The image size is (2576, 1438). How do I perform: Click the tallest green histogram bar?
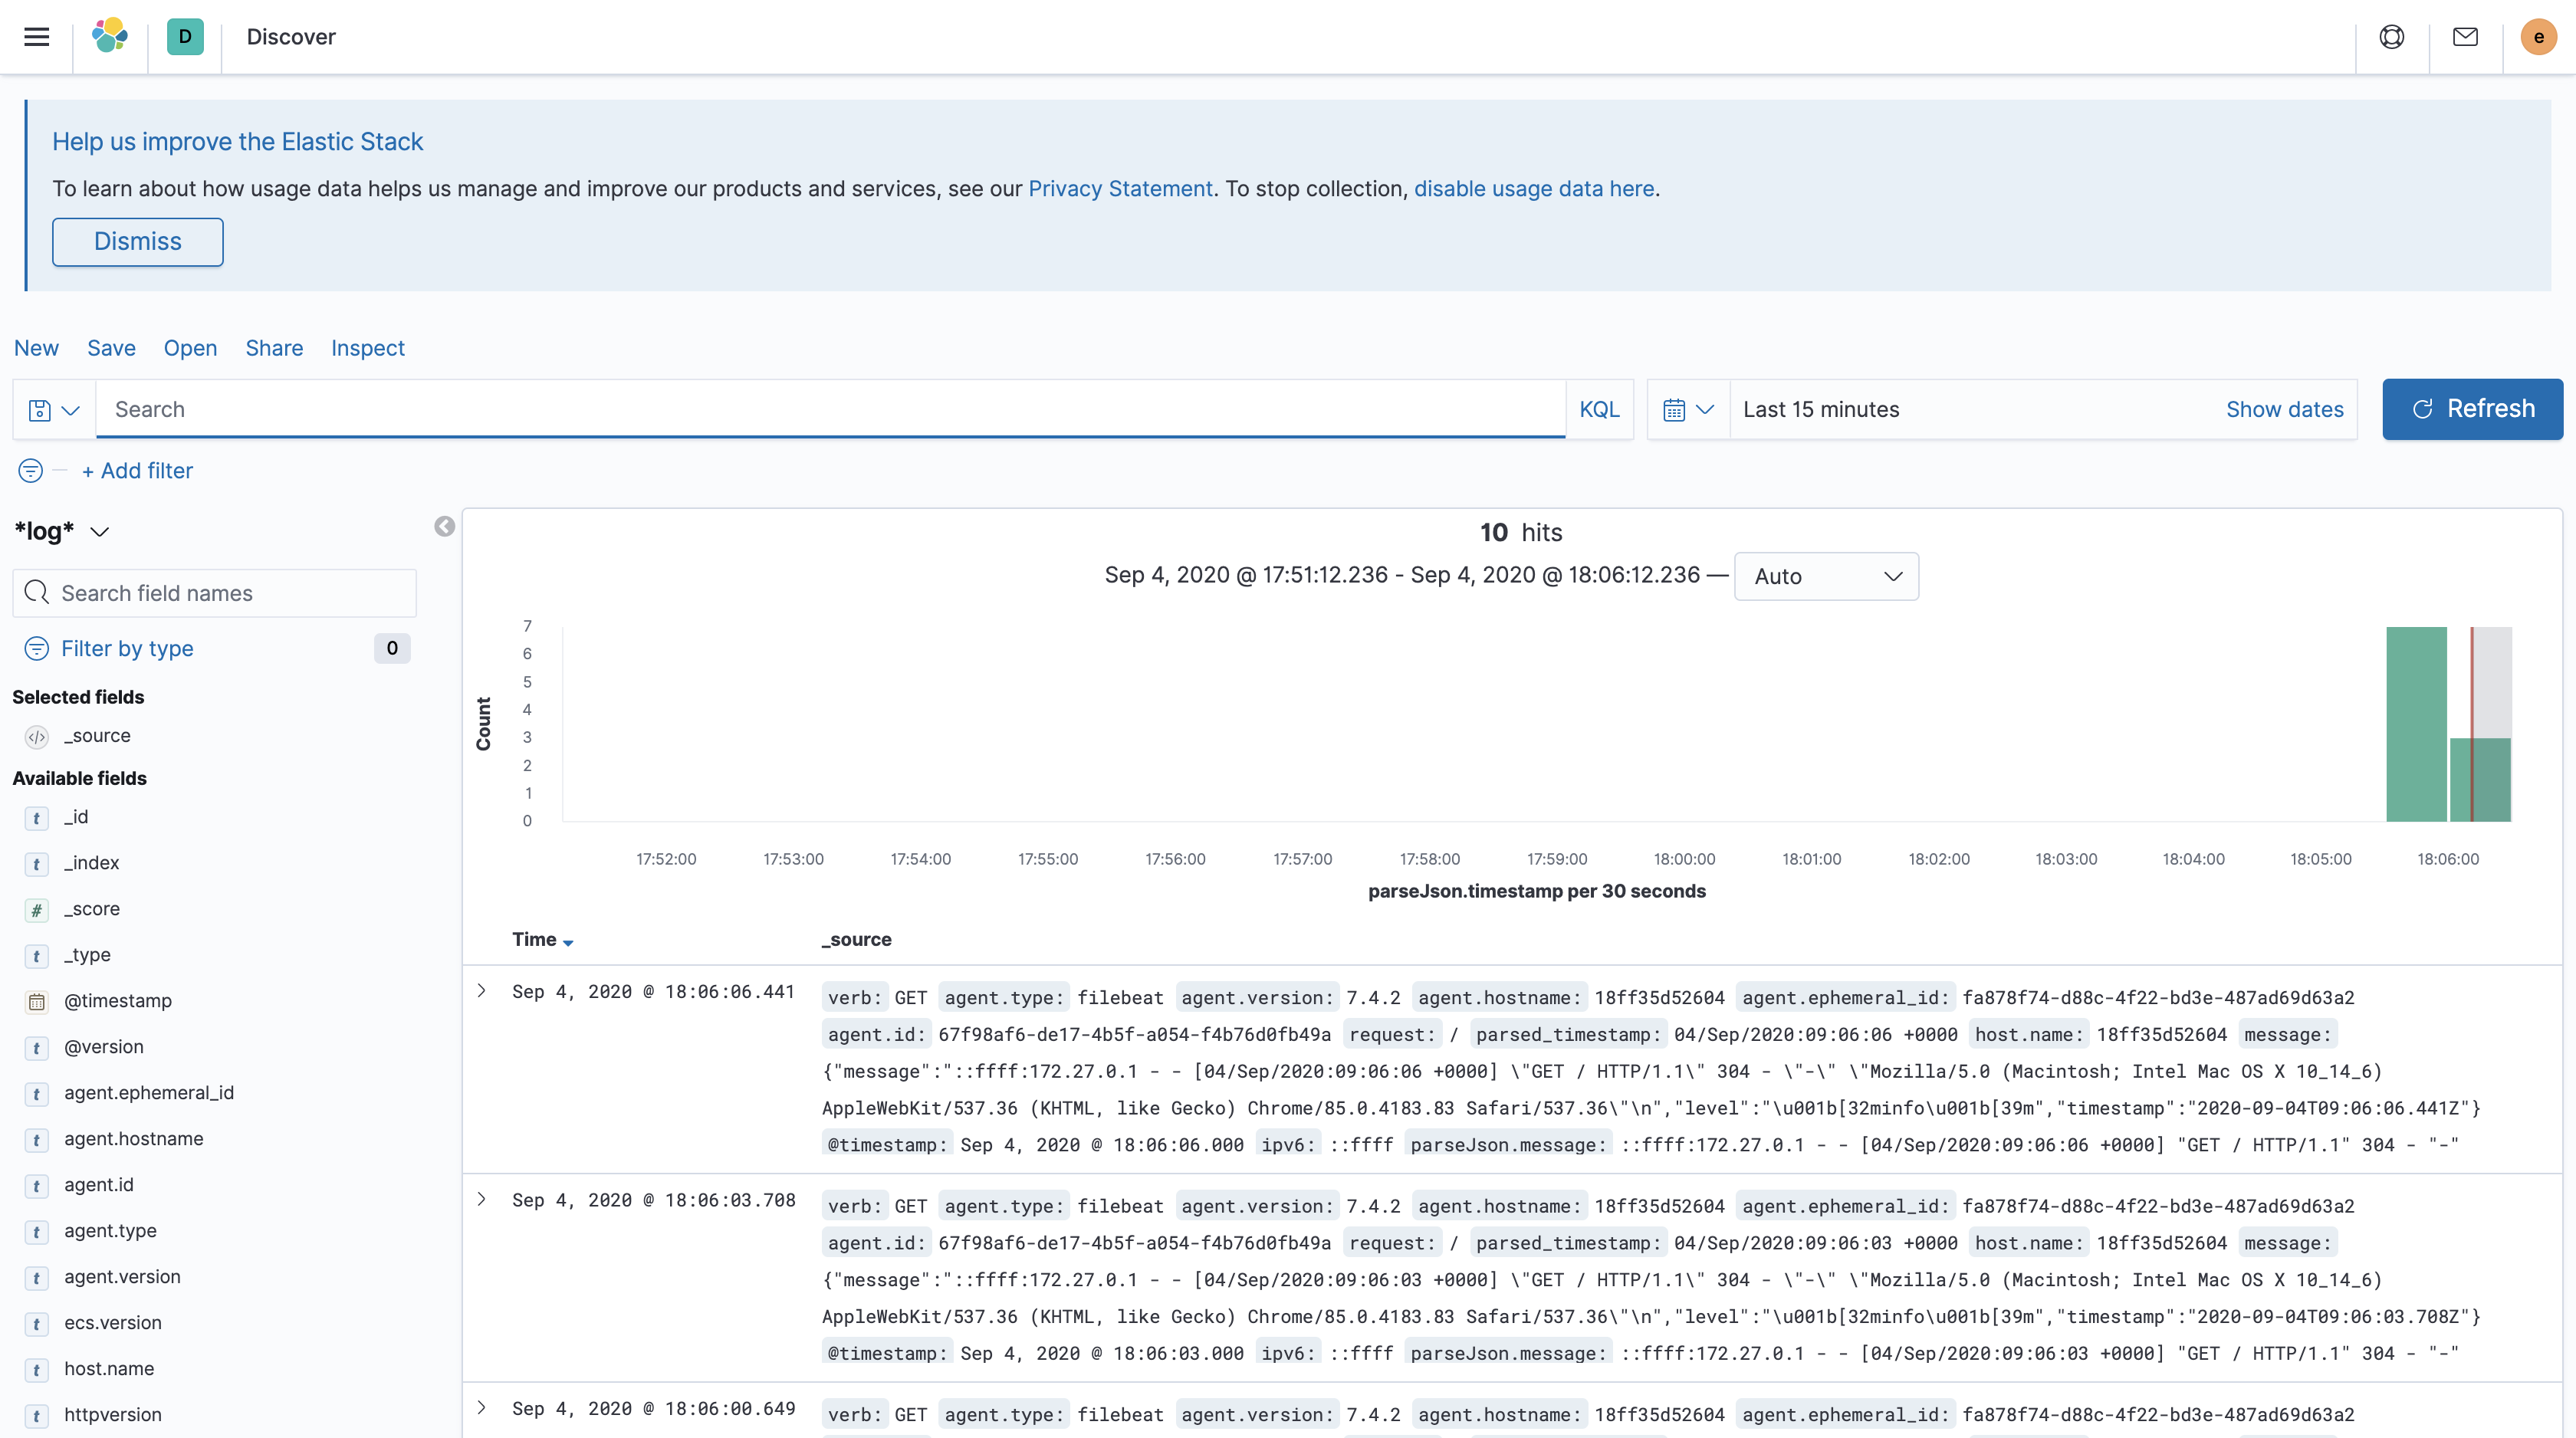[2416, 724]
